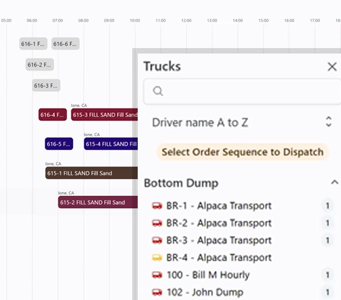Select the blue 615-4 FILL SAND block
The image size is (341, 300).
111,144
